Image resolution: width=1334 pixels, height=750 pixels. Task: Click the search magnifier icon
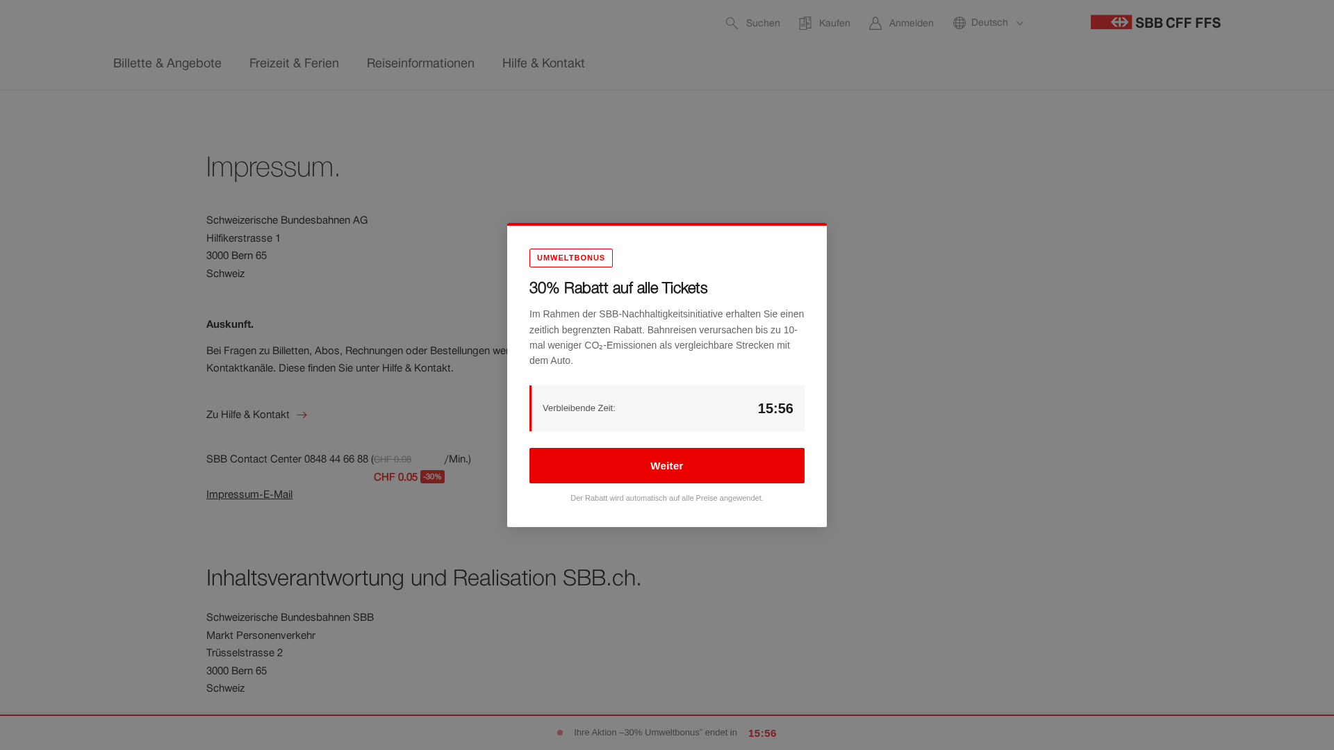coord(732,24)
